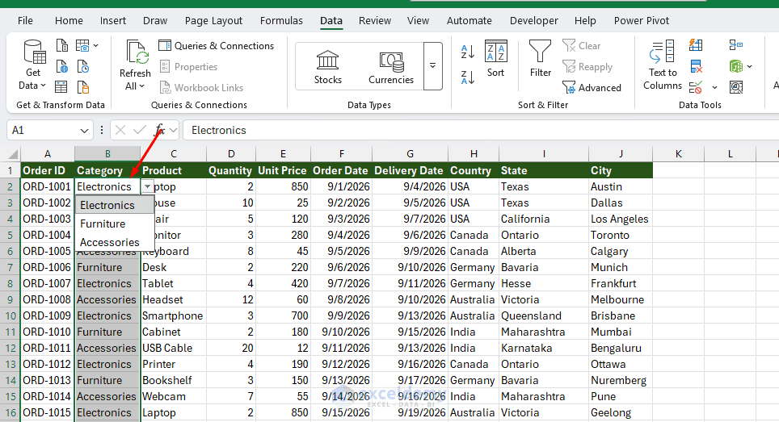Click into the Name Box showing A1

click(43, 131)
